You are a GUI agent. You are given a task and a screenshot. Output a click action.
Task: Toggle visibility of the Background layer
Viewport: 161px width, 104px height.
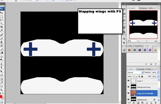pyautogui.click(x=129, y=99)
